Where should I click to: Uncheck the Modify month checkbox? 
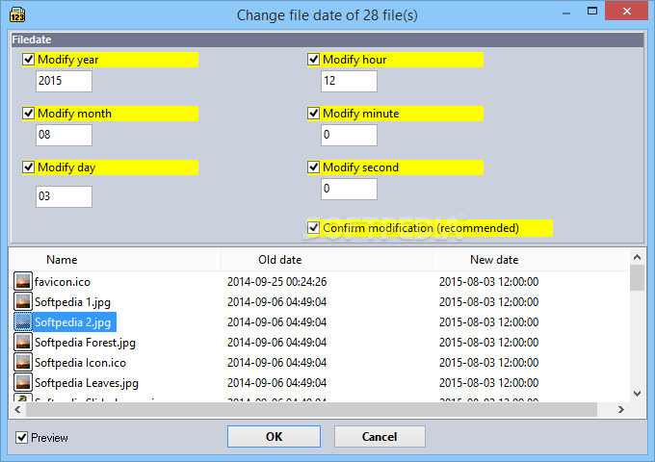coord(28,114)
